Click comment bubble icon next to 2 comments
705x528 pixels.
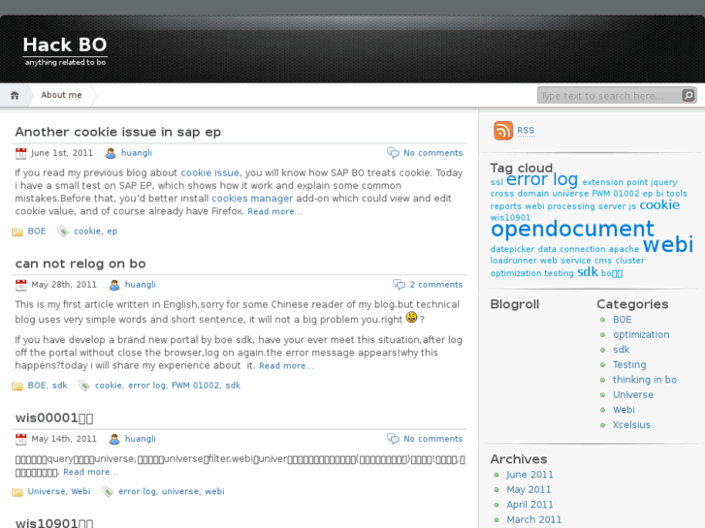pyautogui.click(x=399, y=285)
